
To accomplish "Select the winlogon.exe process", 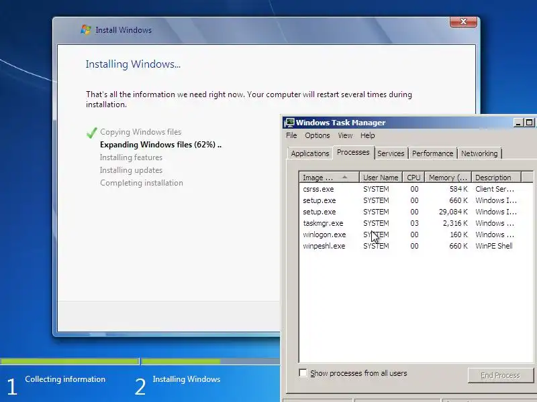I will point(416,234).
